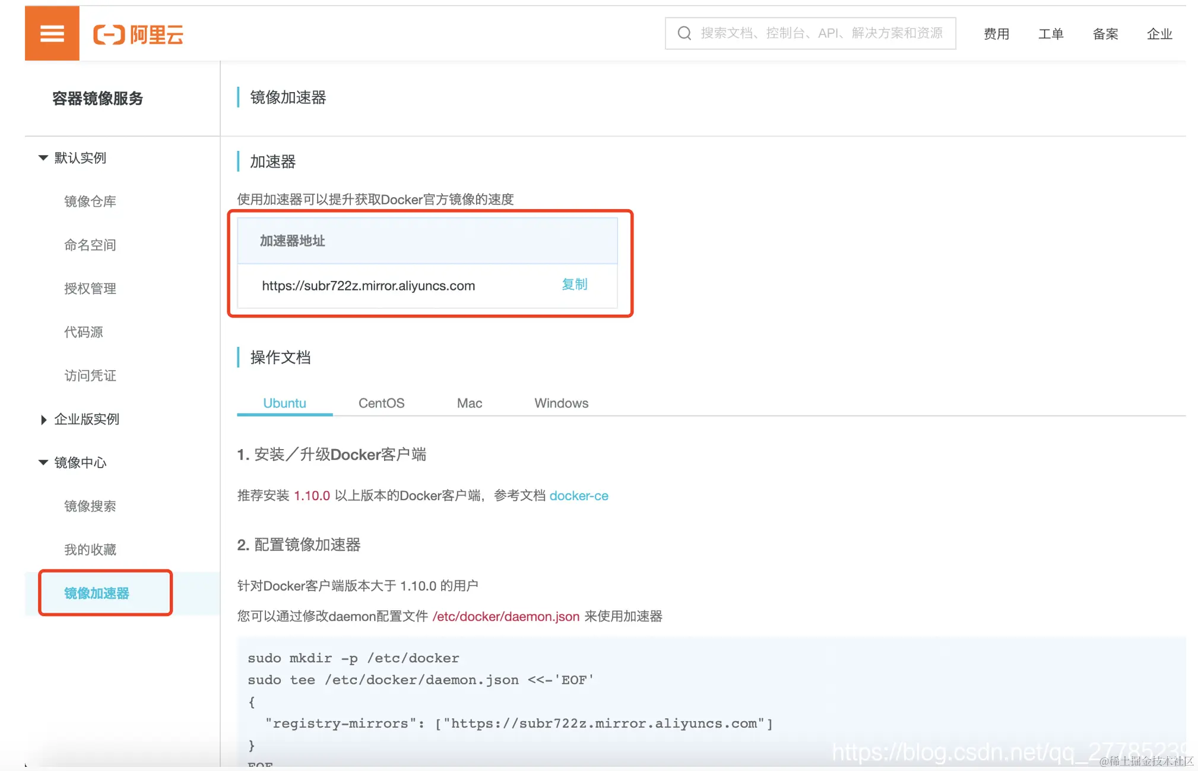The image size is (1198, 771).
Task: Switch to the CentOS tab
Action: [x=381, y=403]
